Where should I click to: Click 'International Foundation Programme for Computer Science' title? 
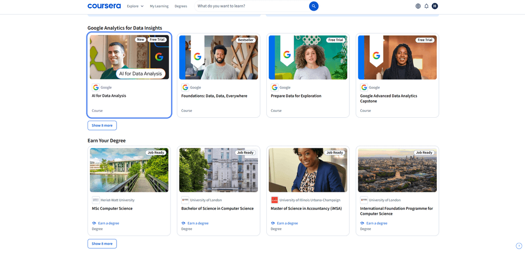(397, 211)
